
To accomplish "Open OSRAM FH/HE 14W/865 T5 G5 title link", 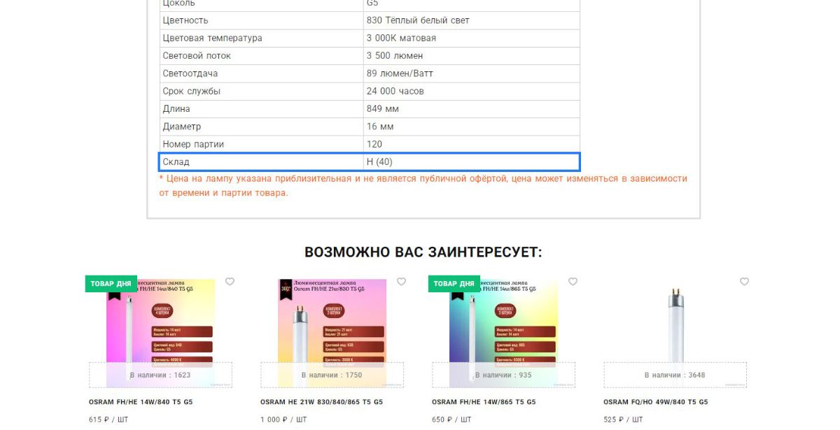I will [484, 402].
